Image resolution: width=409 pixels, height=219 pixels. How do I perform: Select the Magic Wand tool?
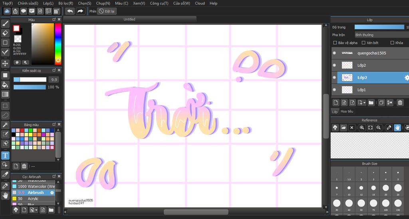[x=5, y=125]
